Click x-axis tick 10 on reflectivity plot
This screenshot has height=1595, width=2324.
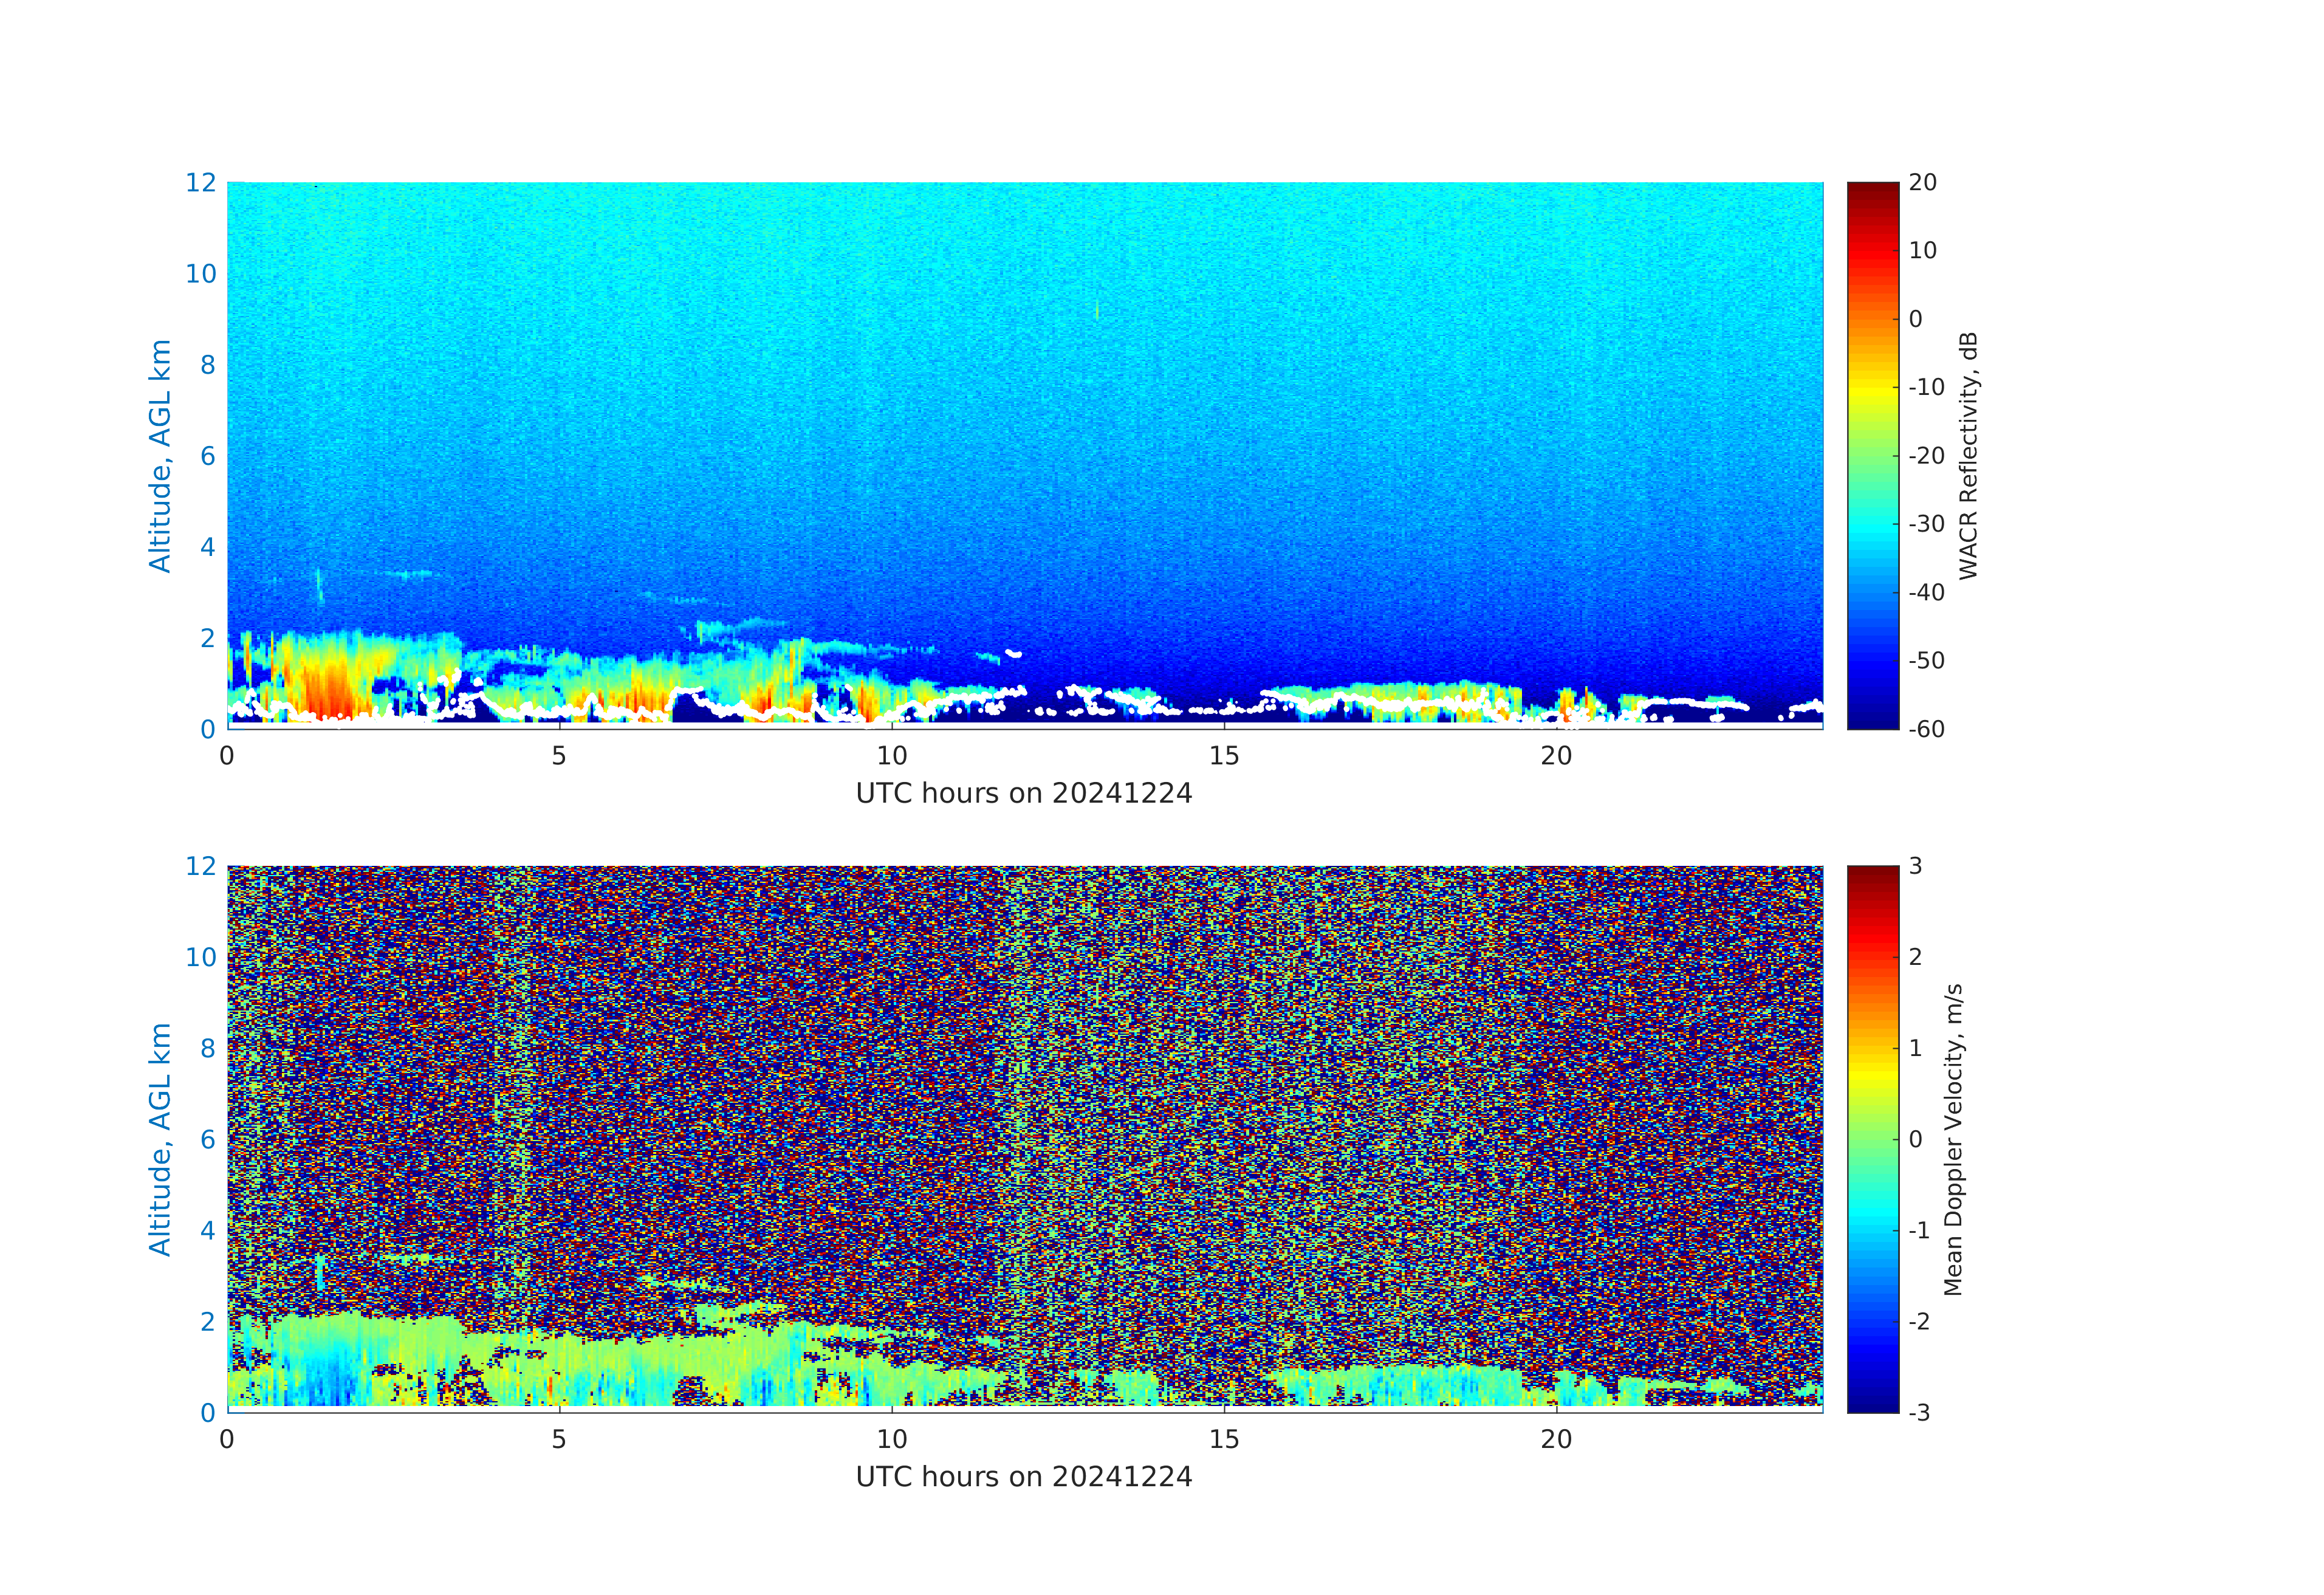click(892, 756)
